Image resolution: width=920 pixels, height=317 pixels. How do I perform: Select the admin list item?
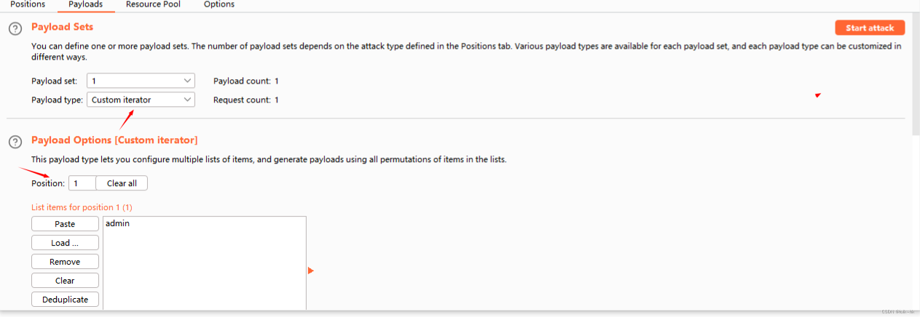point(118,224)
